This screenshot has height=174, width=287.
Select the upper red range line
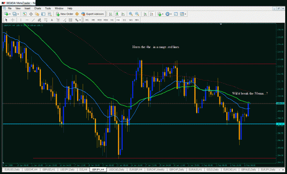pyautogui.click(x=182, y=64)
